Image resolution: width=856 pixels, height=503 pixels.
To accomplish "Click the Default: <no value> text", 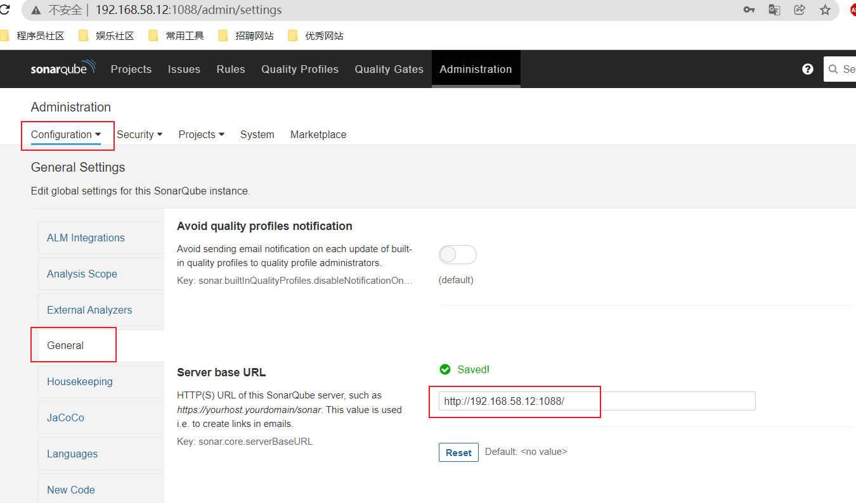I will click(526, 452).
